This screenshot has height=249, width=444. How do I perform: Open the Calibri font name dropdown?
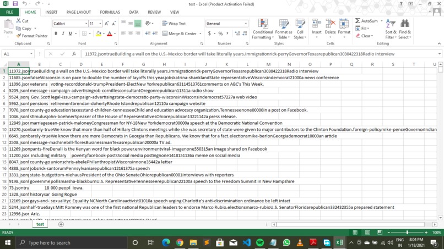tap(86, 24)
